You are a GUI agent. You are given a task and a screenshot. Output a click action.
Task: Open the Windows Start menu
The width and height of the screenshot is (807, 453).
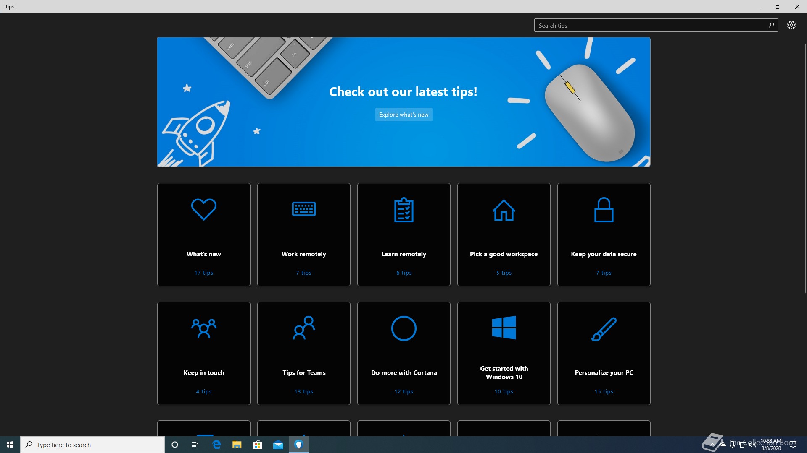10,445
